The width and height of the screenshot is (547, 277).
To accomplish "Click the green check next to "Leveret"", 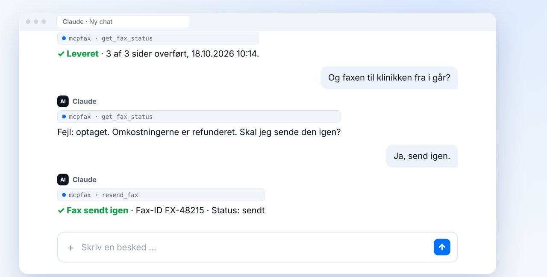I will (61, 54).
